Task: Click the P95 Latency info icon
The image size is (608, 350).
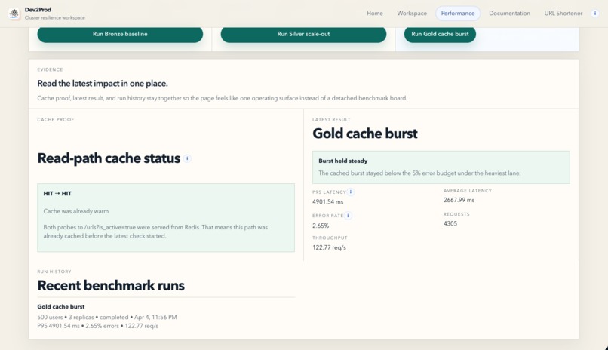Action: coord(351,192)
